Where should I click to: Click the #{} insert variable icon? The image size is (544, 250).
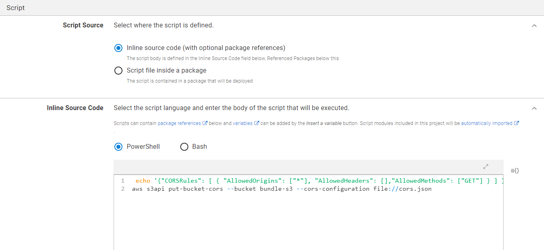(x=515, y=171)
